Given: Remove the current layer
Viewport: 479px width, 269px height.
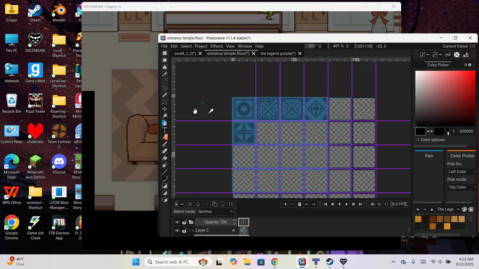Looking at the screenshot, I should tap(189, 204).
